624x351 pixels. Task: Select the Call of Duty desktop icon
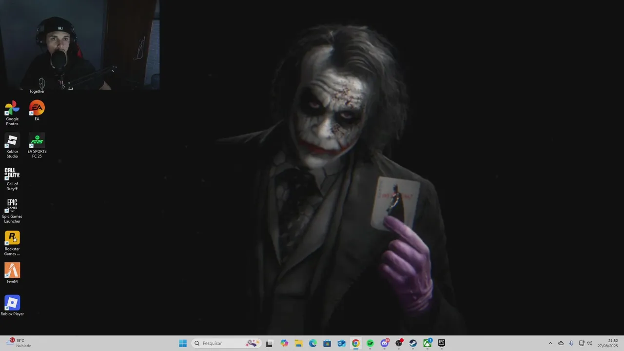(x=12, y=178)
